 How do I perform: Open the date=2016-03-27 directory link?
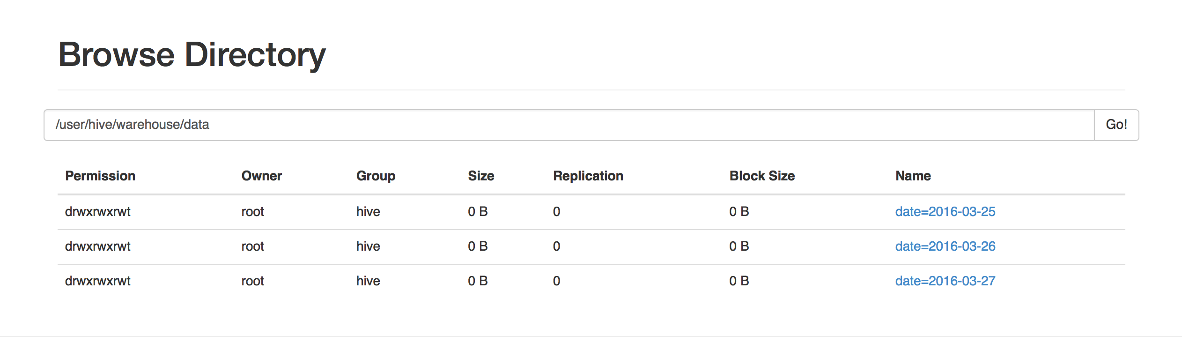pos(945,281)
